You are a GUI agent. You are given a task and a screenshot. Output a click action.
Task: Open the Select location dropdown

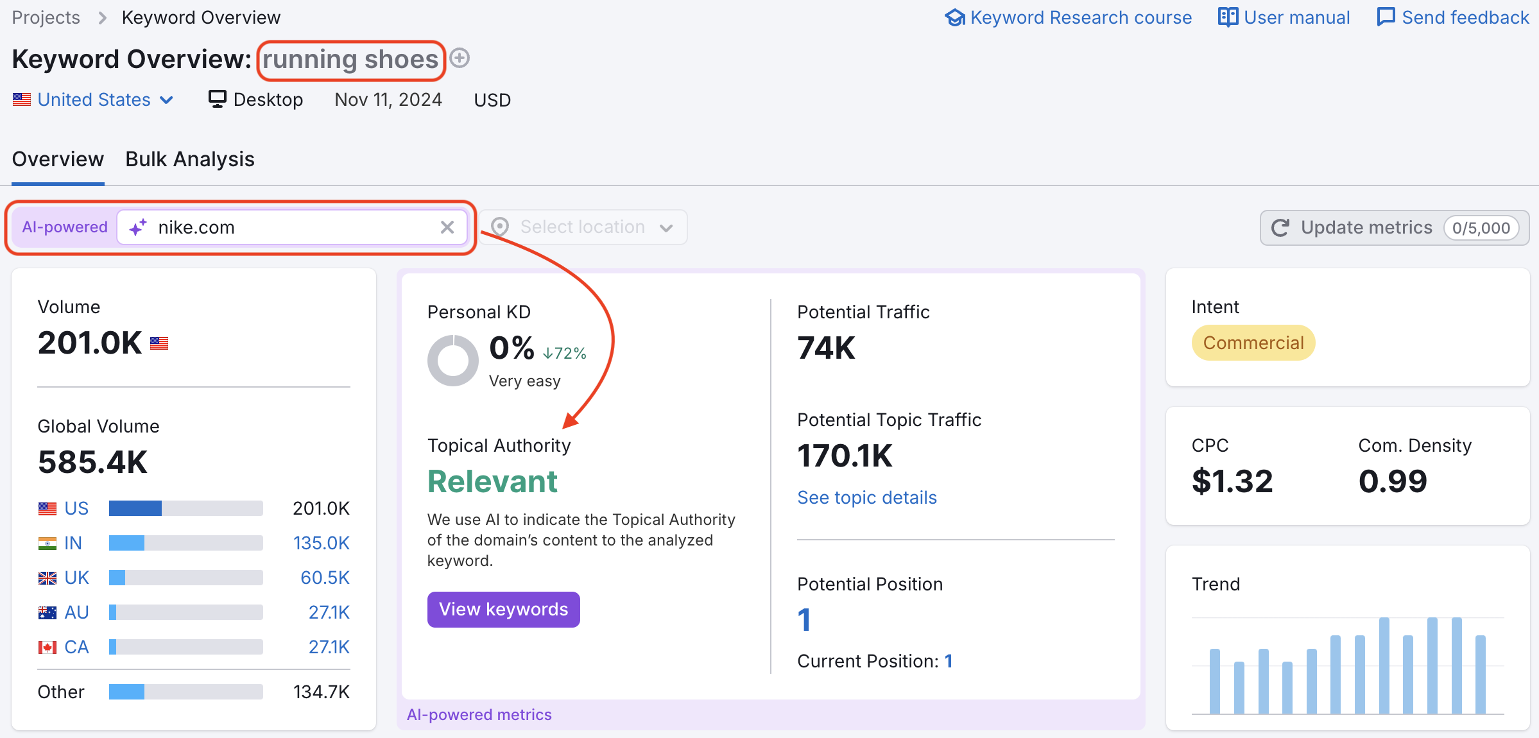tap(582, 227)
